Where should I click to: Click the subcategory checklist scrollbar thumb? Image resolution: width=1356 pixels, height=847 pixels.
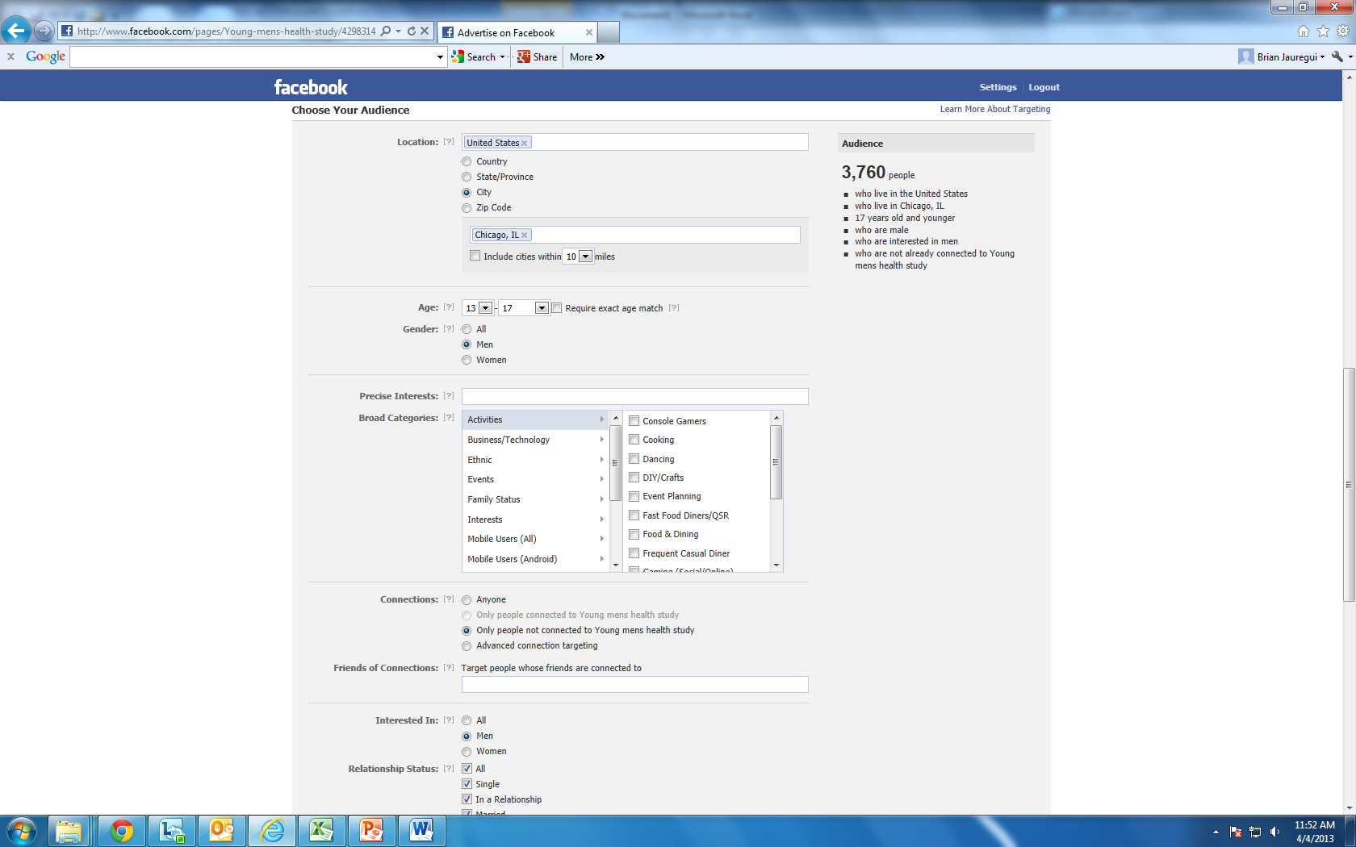tap(776, 462)
